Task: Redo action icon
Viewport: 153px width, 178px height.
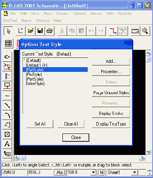Action: coord(101,31)
